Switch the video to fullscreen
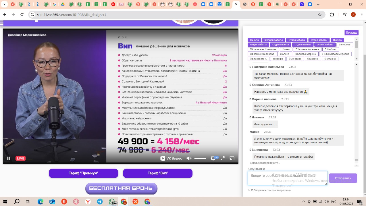 click(223, 158)
